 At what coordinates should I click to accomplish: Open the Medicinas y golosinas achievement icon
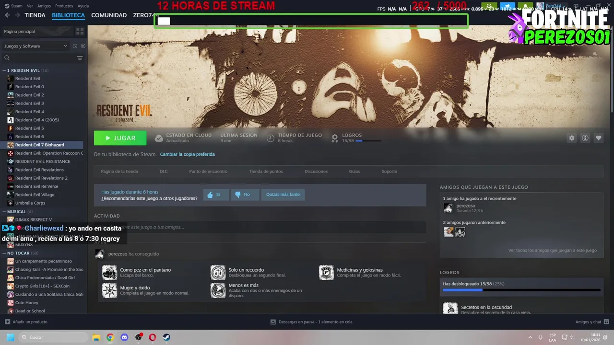click(326, 272)
